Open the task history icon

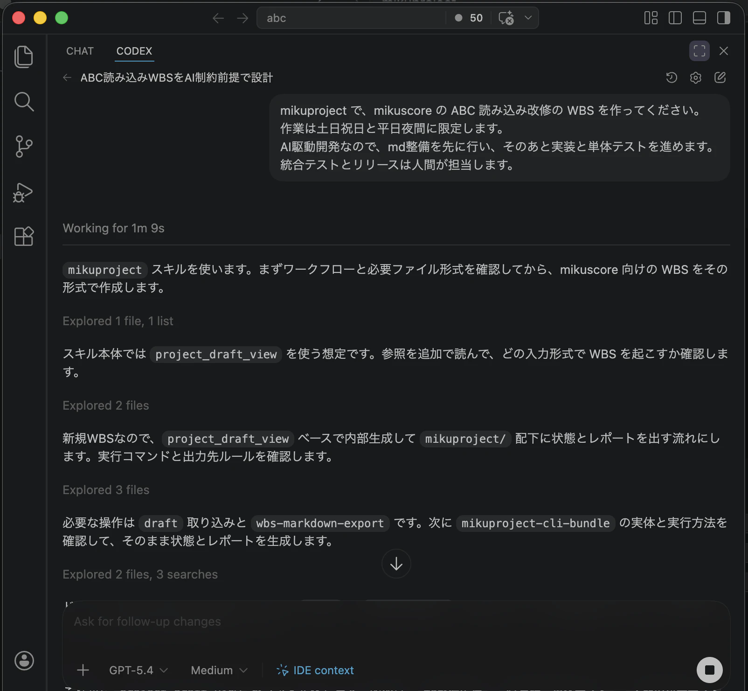(x=672, y=77)
